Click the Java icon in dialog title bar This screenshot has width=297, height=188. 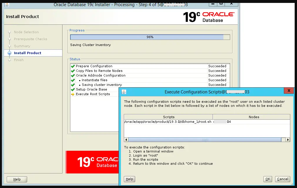tap(124, 92)
